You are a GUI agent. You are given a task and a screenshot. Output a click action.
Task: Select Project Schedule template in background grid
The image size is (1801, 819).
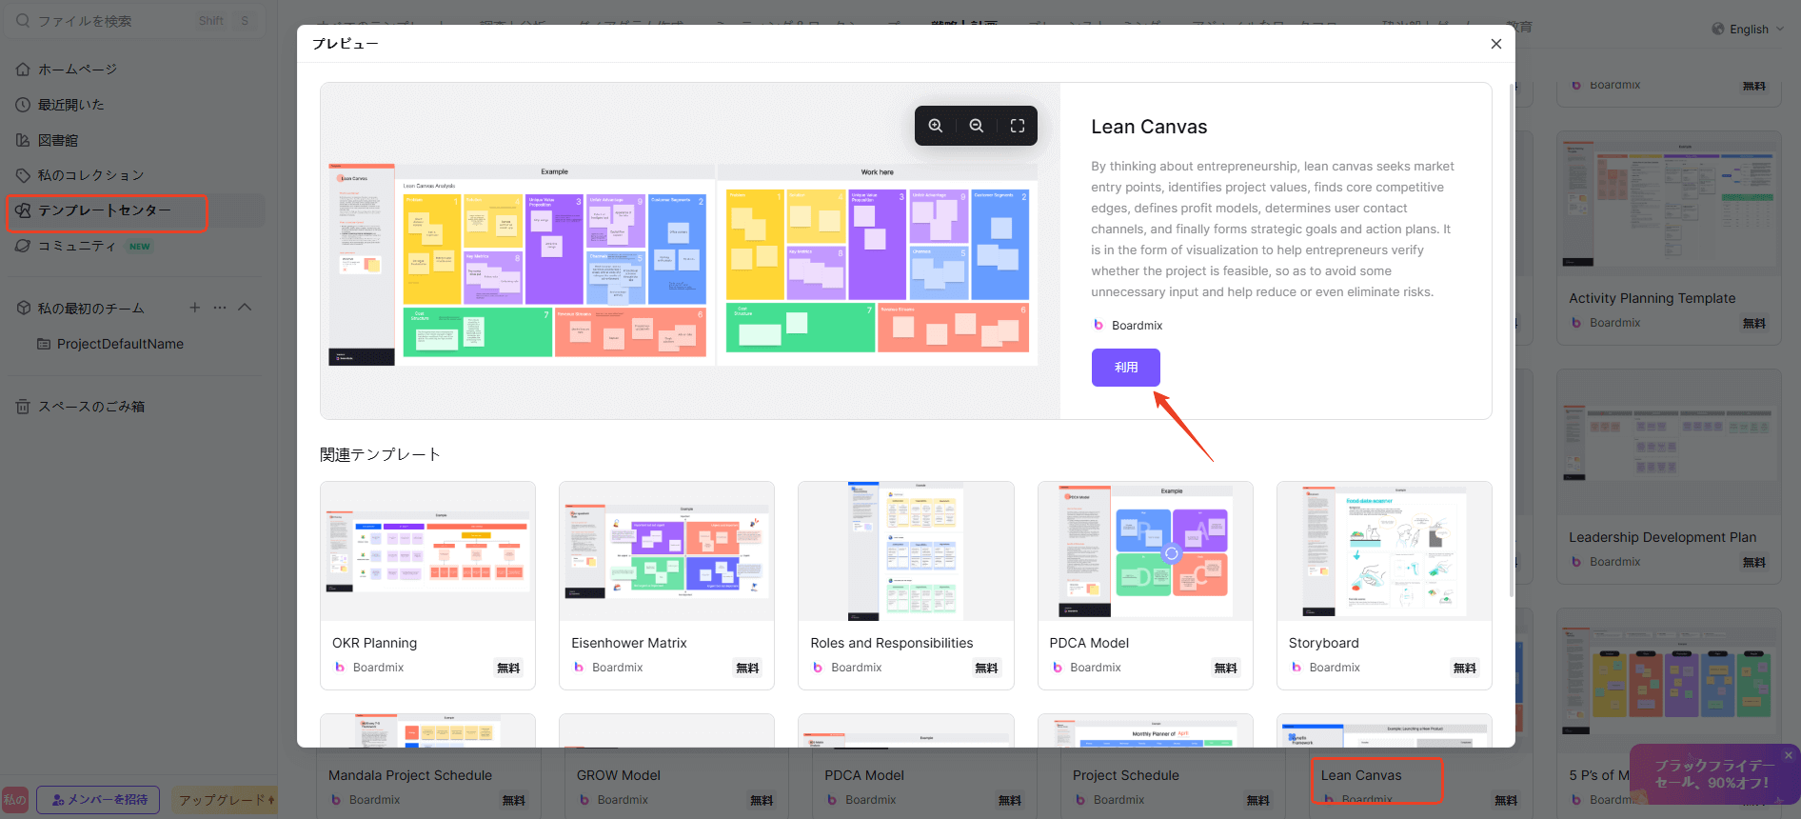(1126, 775)
